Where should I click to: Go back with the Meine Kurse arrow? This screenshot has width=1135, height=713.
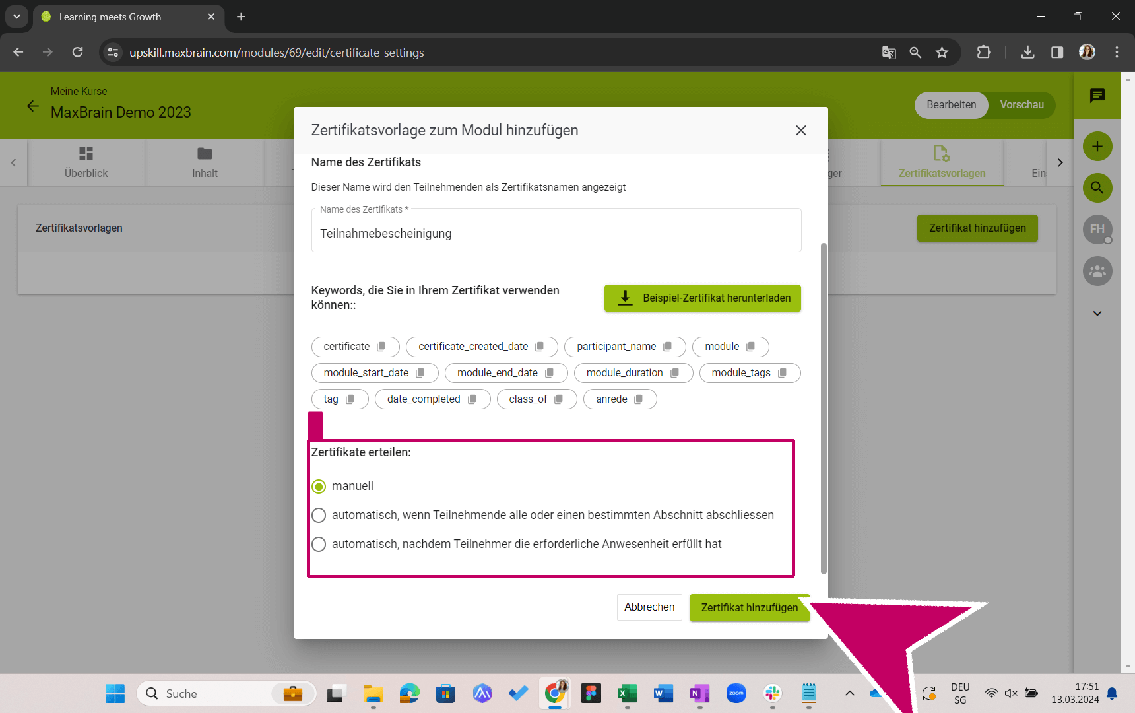point(32,106)
